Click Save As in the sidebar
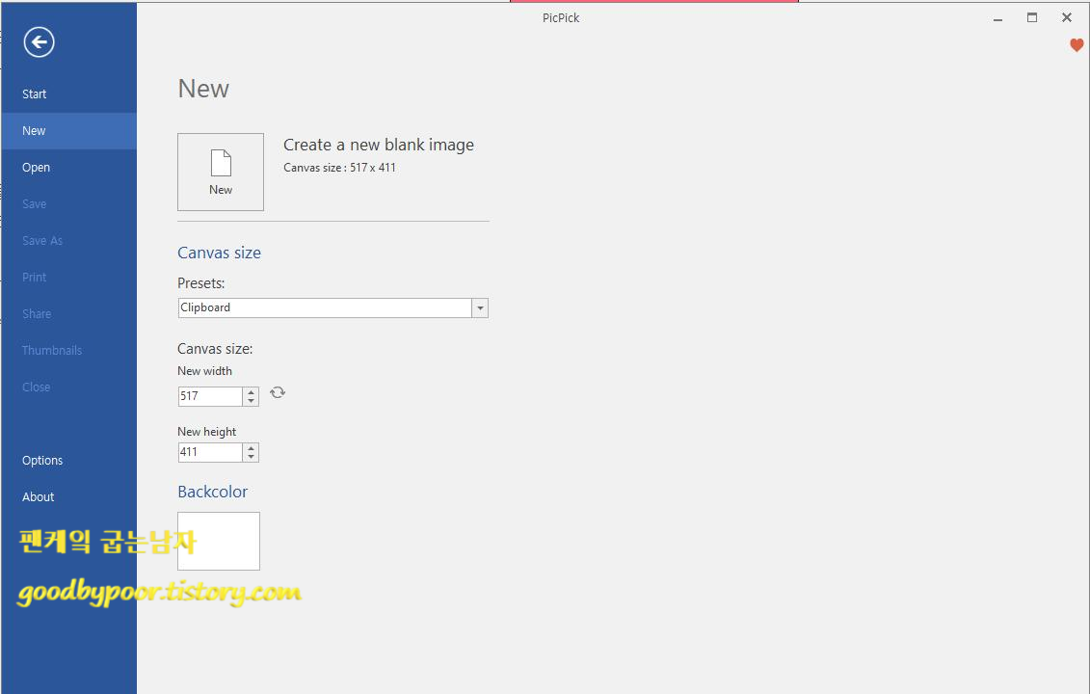Screen dimensions: 1090x694 tap(68, 241)
